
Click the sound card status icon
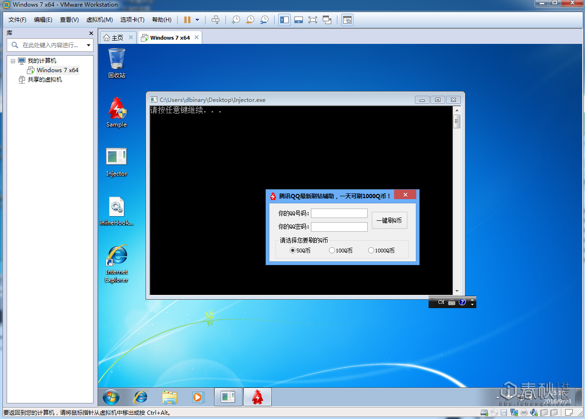coord(534,413)
